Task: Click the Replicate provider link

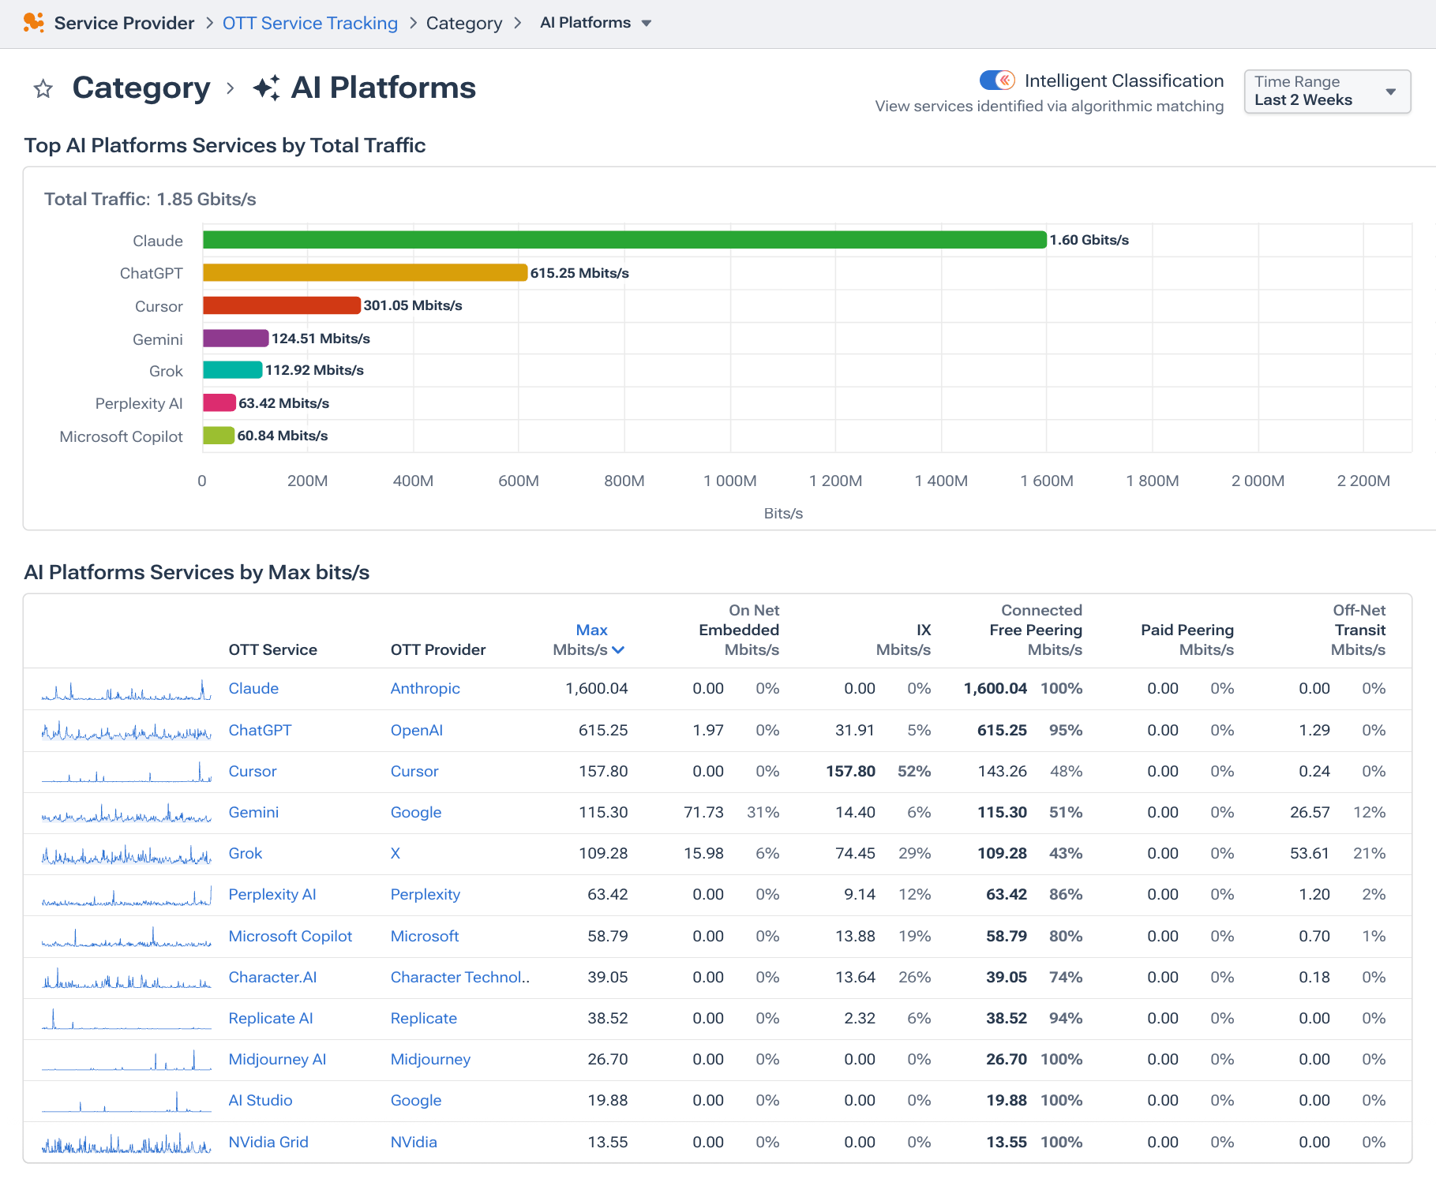Action: tap(423, 1018)
